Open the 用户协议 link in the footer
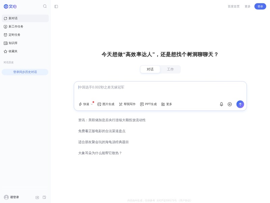Image resolution: width=270 pixels, height=203 pixels. tap(185, 200)
